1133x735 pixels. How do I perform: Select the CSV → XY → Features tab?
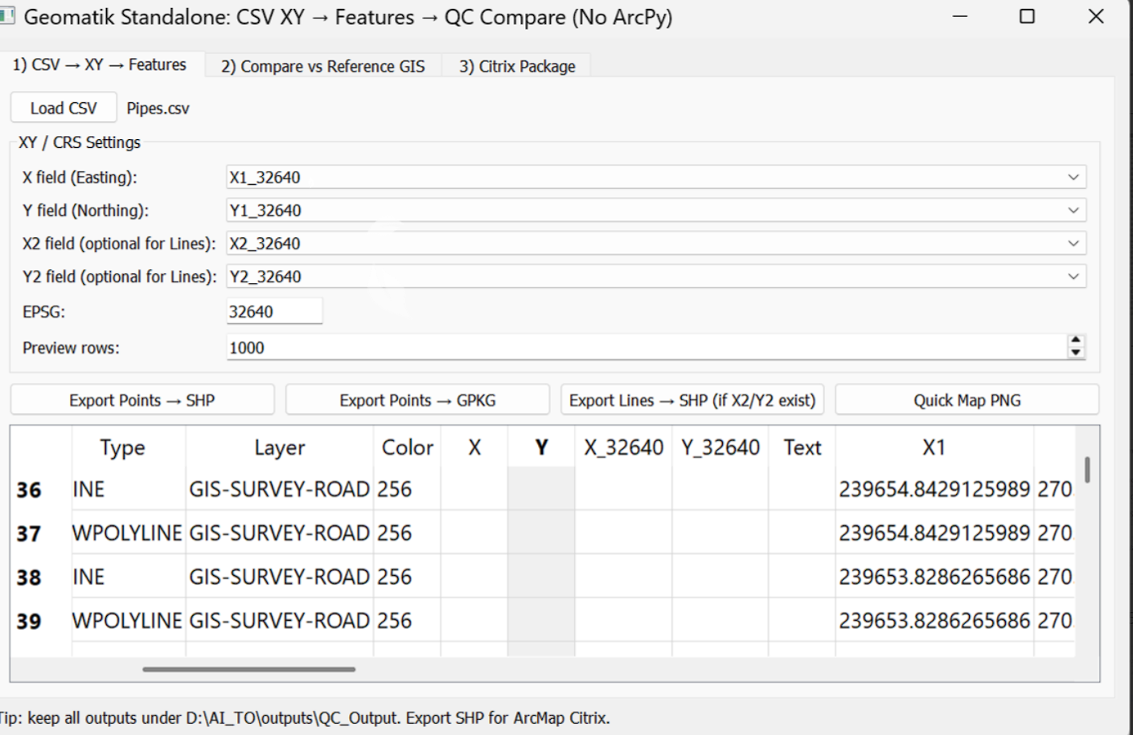click(100, 64)
